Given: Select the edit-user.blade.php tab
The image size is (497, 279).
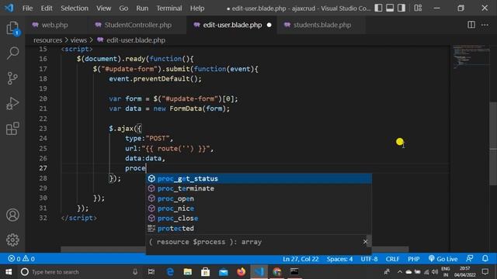Looking at the screenshot, I should click(232, 25).
